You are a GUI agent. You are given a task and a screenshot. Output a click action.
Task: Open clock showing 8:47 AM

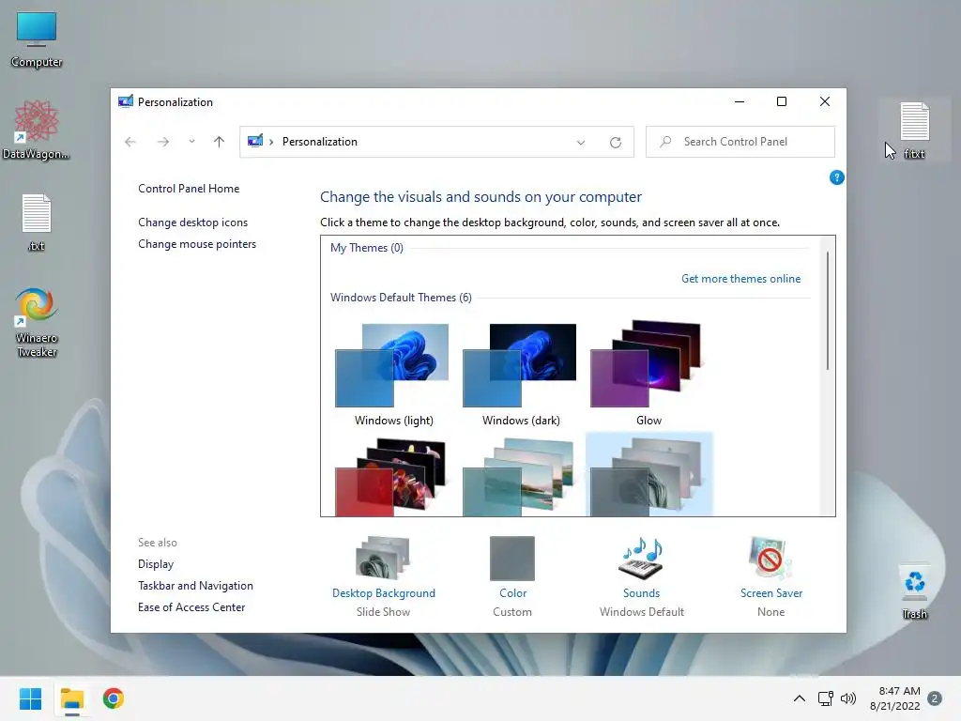(894, 698)
